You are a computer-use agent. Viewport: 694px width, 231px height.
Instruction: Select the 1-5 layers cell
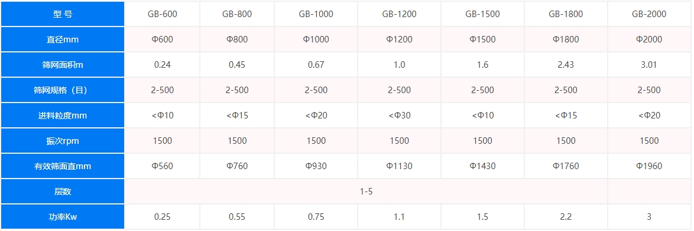pyautogui.click(x=366, y=192)
